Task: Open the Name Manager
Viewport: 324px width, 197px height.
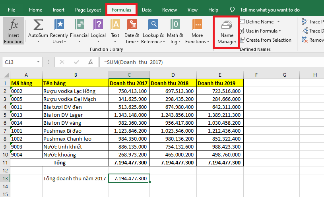Action: [x=227, y=32]
